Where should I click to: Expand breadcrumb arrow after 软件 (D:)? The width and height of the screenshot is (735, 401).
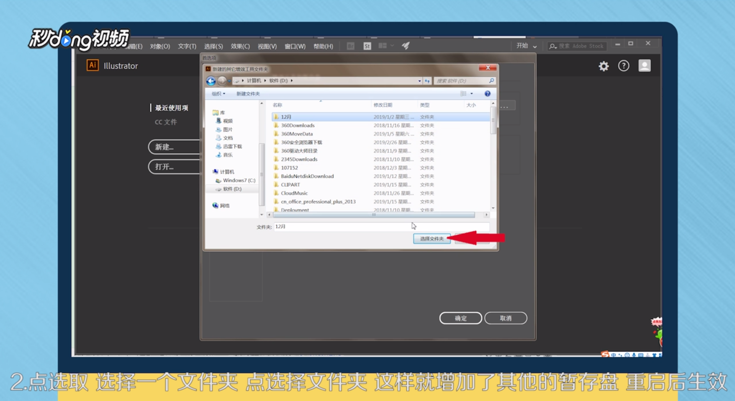point(292,81)
